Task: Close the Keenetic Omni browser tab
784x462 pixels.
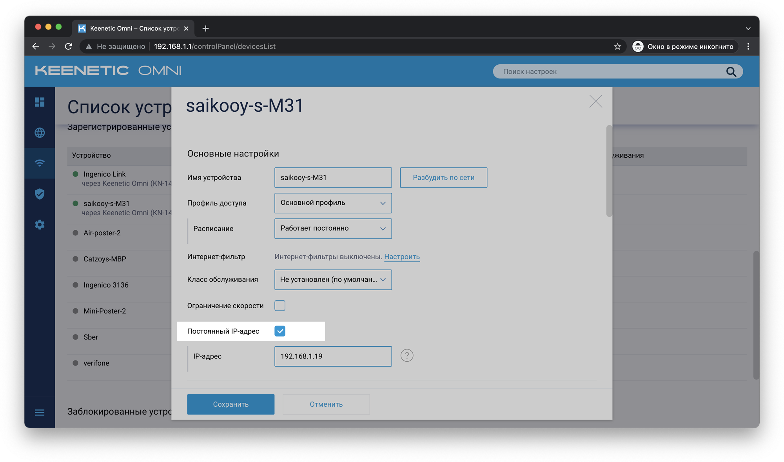Action: pyautogui.click(x=186, y=28)
